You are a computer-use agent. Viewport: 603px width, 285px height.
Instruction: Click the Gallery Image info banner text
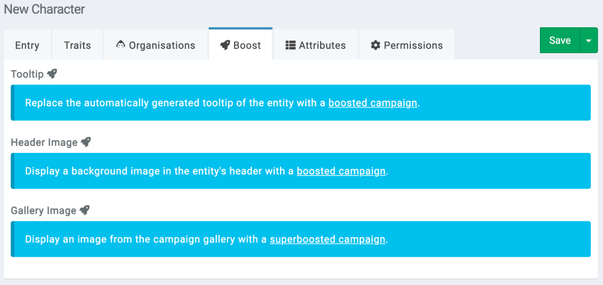tap(147, 240)
